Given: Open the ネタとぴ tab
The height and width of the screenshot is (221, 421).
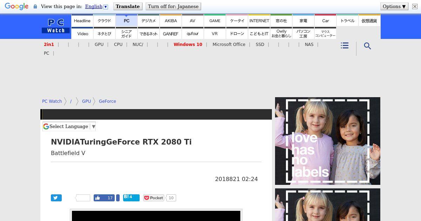Looking at the screenshot, I should click(x=104, y=33).
